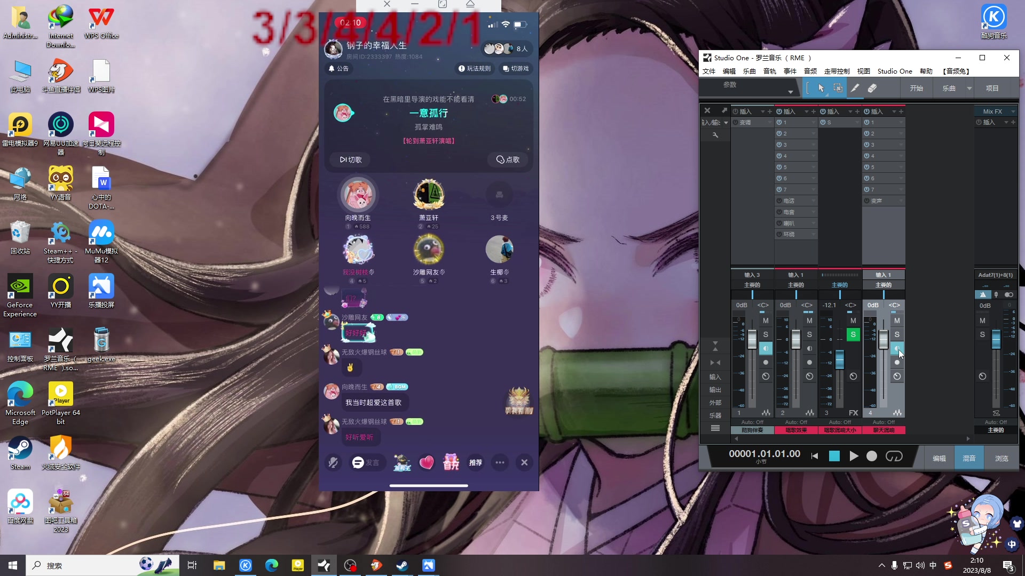Viewport: 1025px width, 576px height.
Task: Switch to the 浏览 tab
Action: pyautogui.click(x=1002, y=458)
